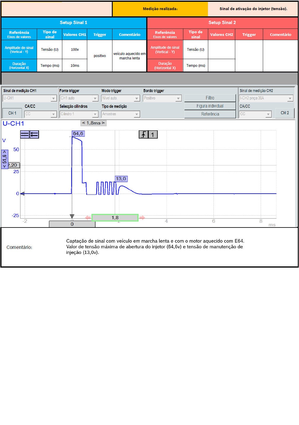Open the Sinal de medição CH1 dropdown

pos(30,98)
